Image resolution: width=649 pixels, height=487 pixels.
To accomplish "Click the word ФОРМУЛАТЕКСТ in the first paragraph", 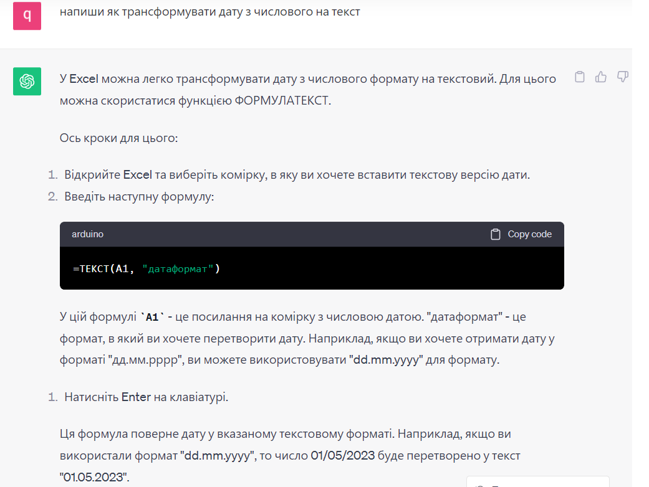I will tap(282, 100).
